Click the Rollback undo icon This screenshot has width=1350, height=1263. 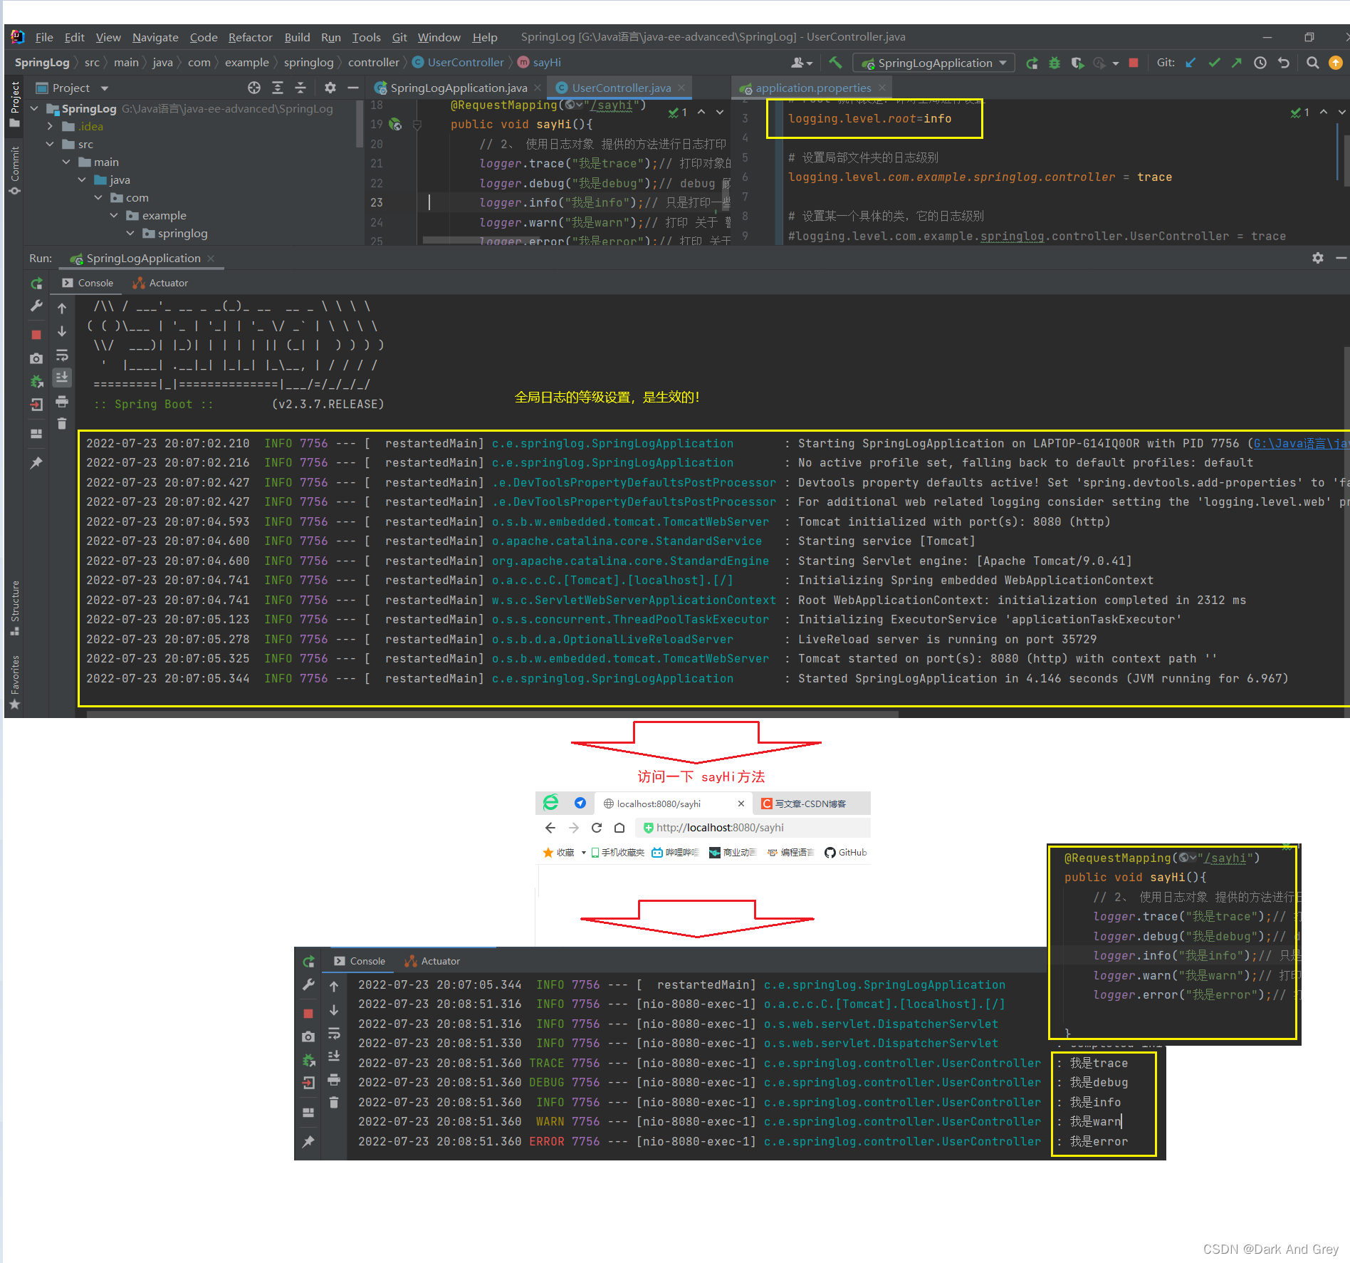[1284, 63]
